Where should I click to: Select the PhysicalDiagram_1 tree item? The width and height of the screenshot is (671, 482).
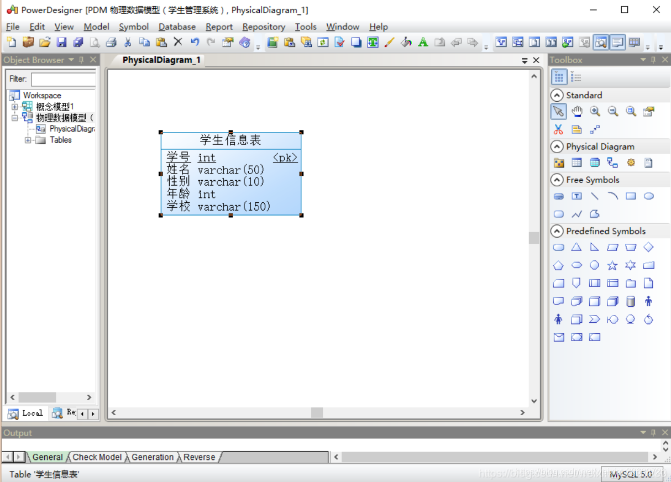[x=66, y=129]
